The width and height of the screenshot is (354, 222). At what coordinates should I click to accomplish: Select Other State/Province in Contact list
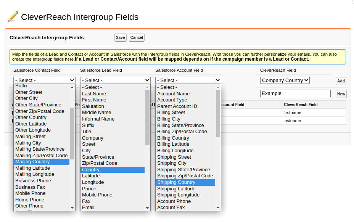[42, 105]
